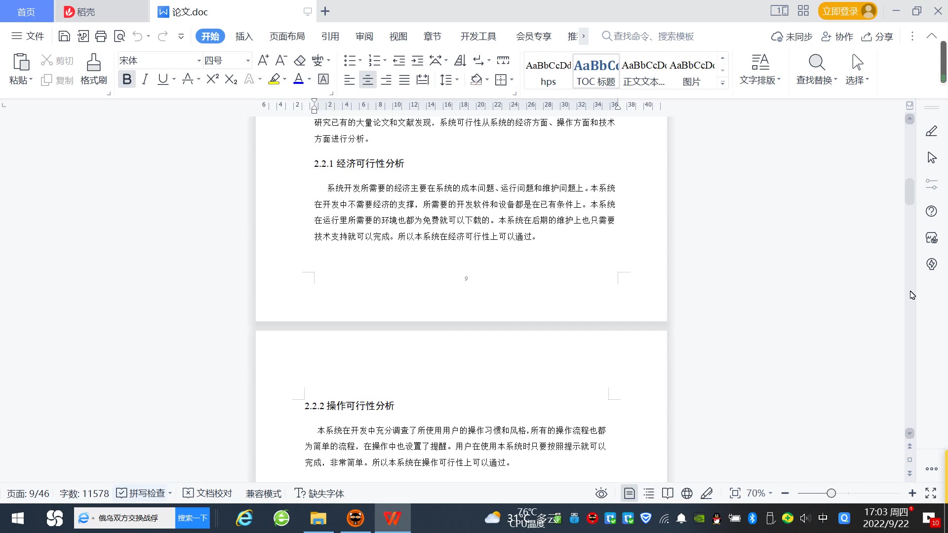Toggle center alignment
Viewport: 948px width, 533px height.
pos(367,79)
